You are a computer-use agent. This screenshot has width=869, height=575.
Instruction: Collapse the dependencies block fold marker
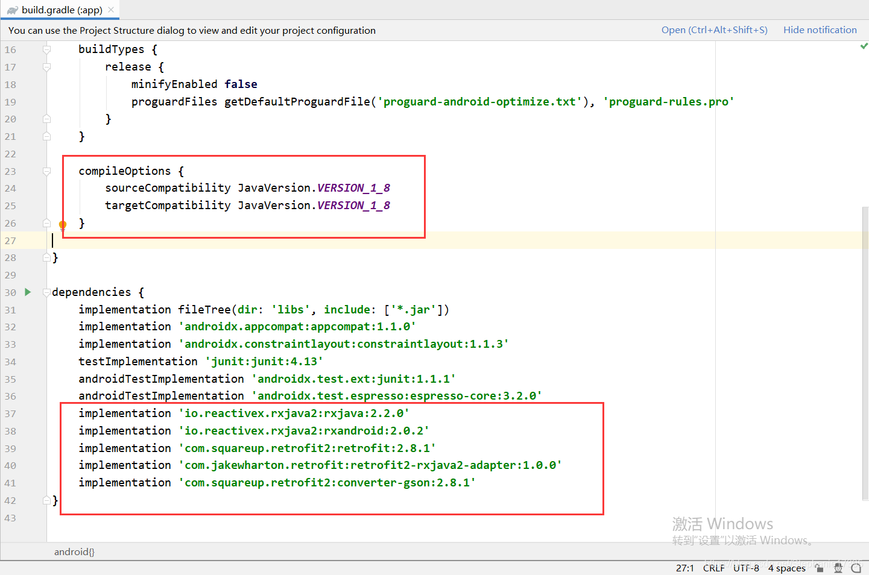click(46, 292)
